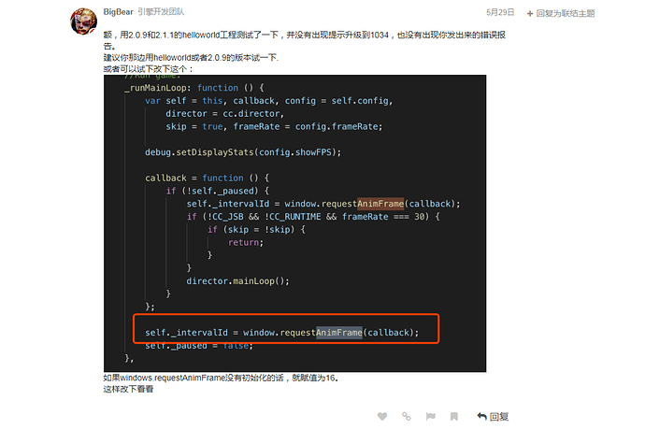Image resolution: width=645 pixels, height=429 pixels.
Task: Click 回复为联结主题 link
Action: point(566,14)
